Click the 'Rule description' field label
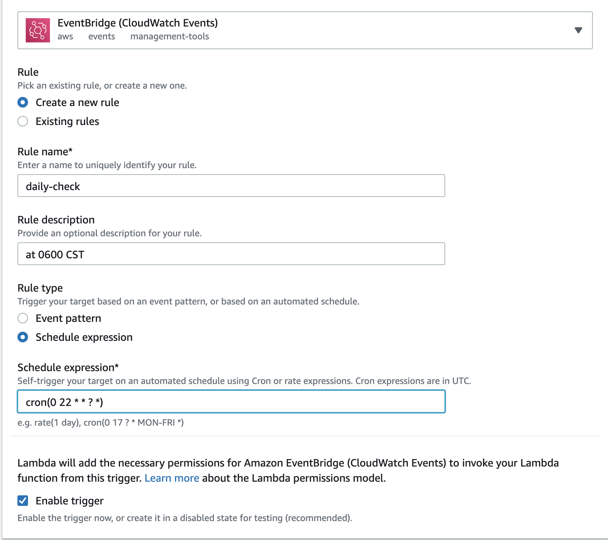 [x=56, y=220]
